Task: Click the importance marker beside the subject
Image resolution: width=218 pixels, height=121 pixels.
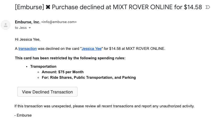Action: [x=208, y=7]
